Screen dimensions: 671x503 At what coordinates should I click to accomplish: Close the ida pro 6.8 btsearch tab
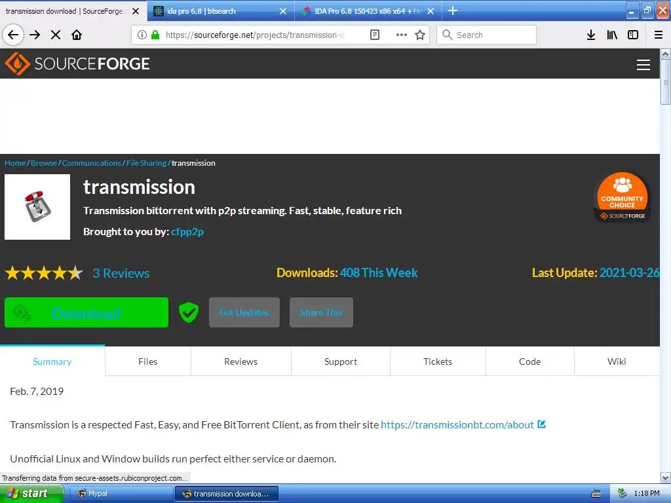pos(283,11)
